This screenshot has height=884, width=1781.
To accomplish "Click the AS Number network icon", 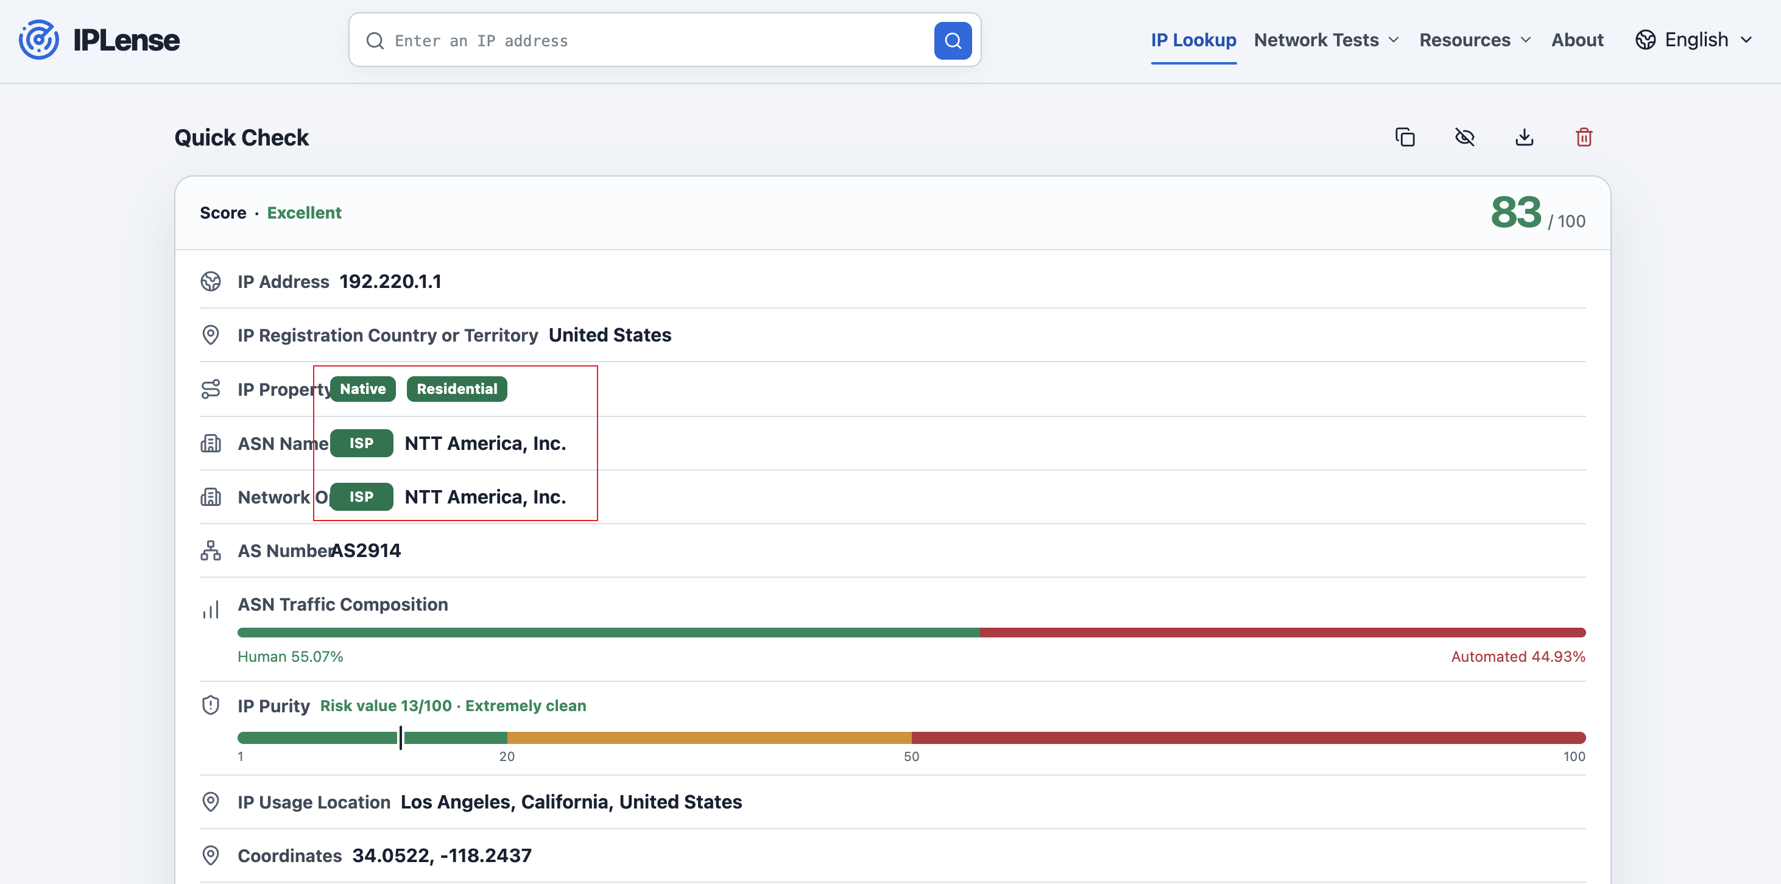I will coord(211,550).
